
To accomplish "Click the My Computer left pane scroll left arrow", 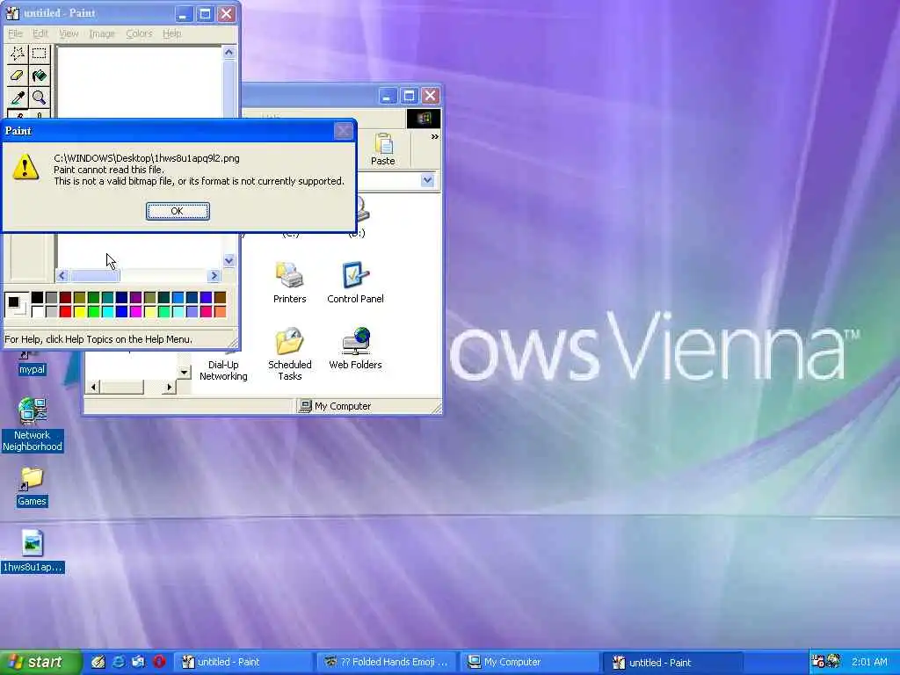I will coord(93,388).
